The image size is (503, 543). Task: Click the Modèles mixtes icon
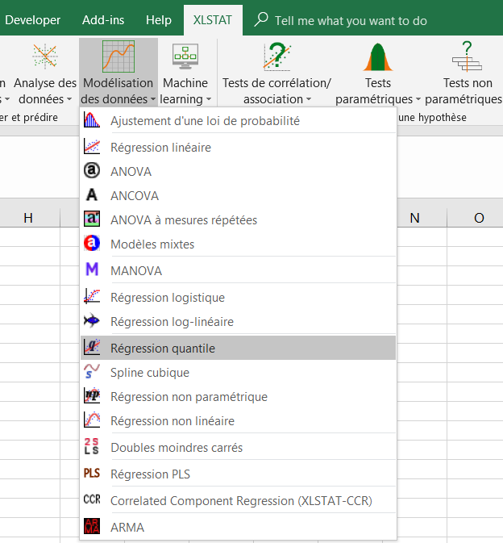pos(92,244)
